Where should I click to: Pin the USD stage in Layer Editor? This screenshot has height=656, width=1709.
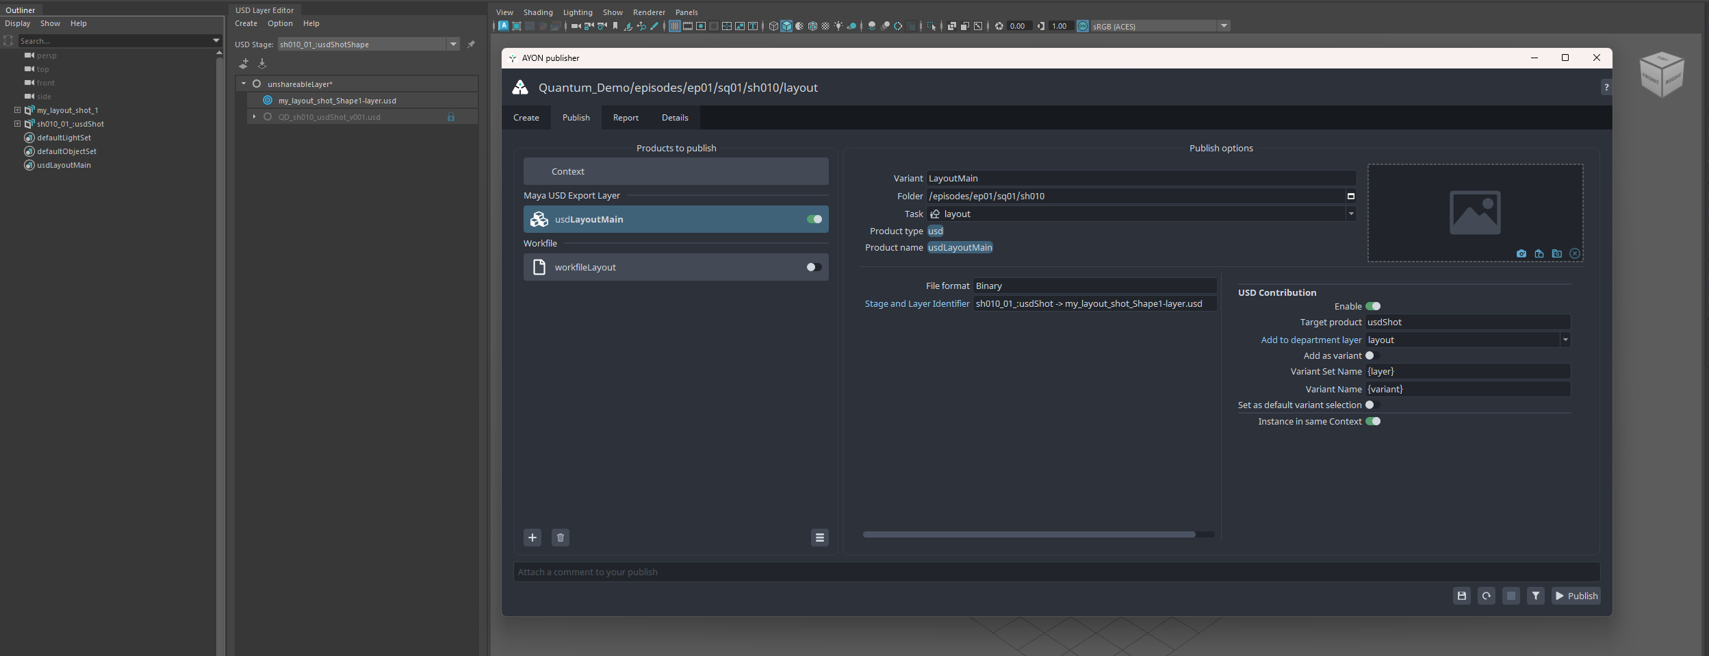tap(471, 45)
